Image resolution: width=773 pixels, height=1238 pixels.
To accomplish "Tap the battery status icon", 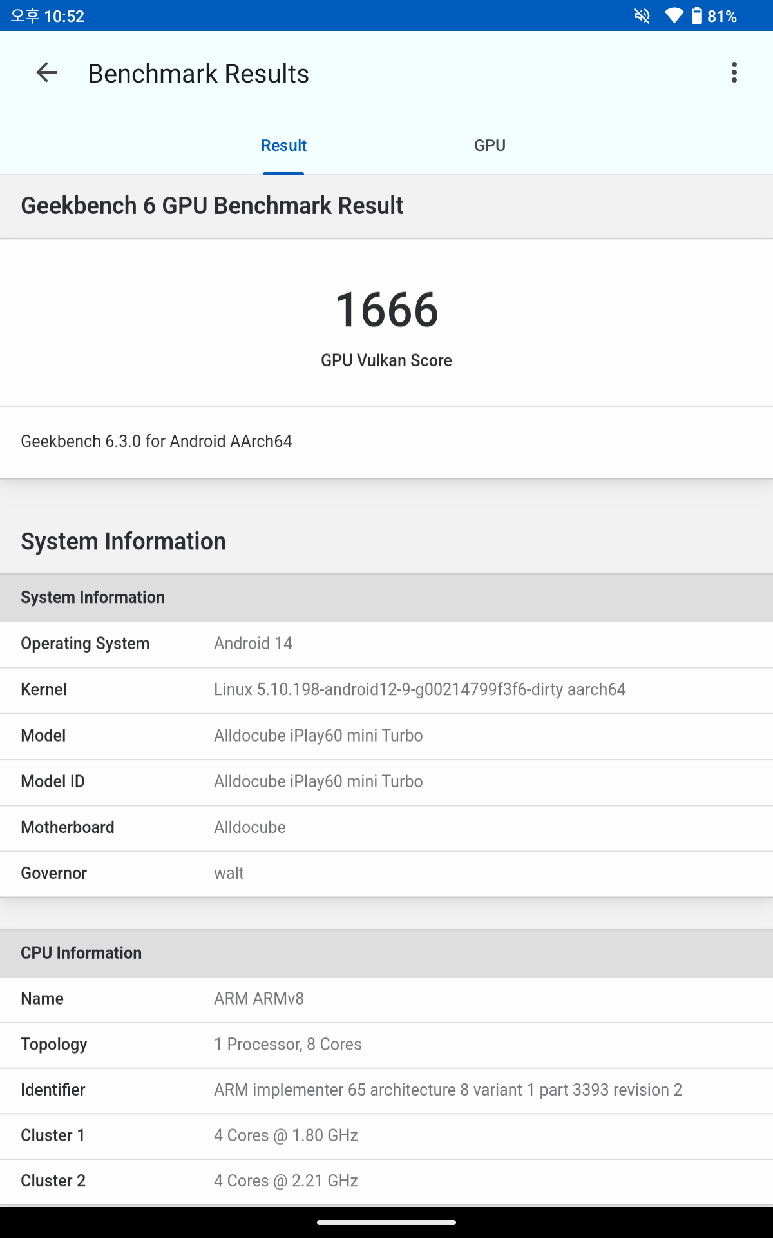I will point(696,15).
